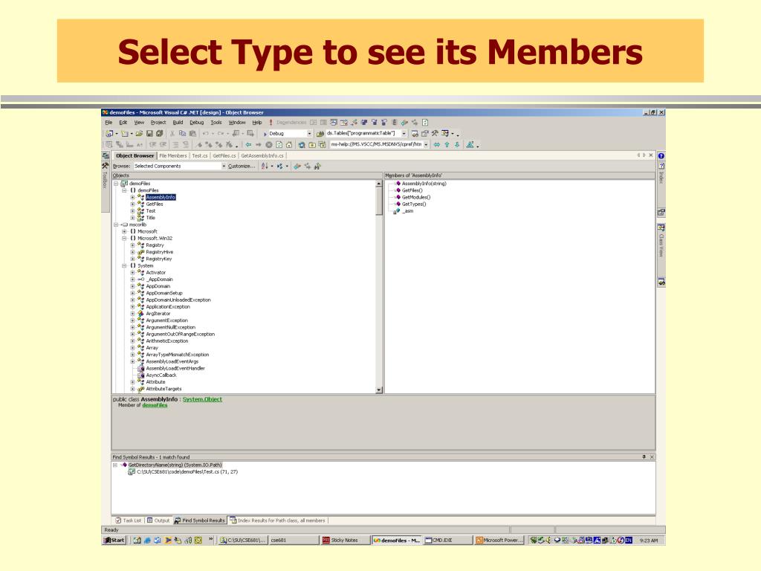Open the Browse Selected Components dropdown
The width and height of the screenshot is (761, 571).
tap(224, 166)
